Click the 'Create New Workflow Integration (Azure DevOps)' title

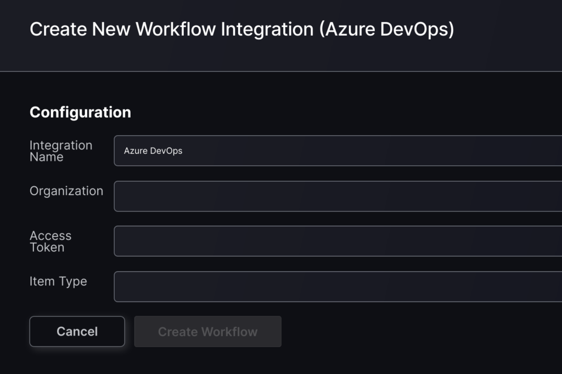pyautogui.click(x=242, y=29)
